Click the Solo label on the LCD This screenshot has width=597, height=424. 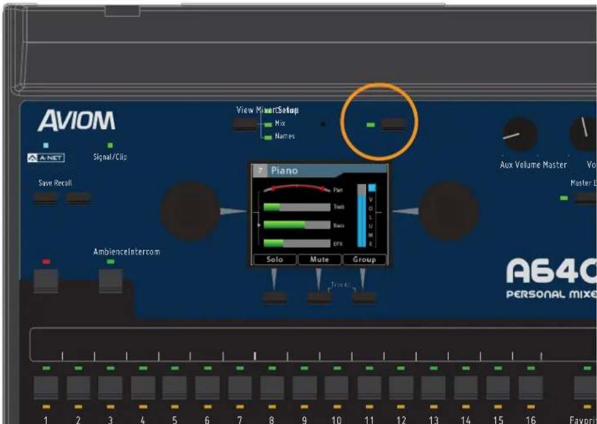point(275,259)
